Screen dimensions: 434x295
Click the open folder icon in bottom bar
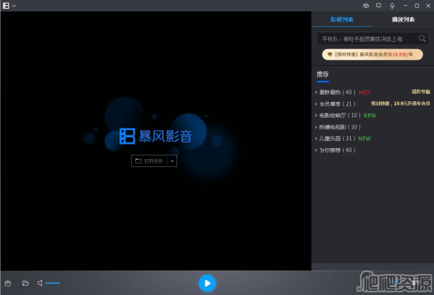pos(25,283)
